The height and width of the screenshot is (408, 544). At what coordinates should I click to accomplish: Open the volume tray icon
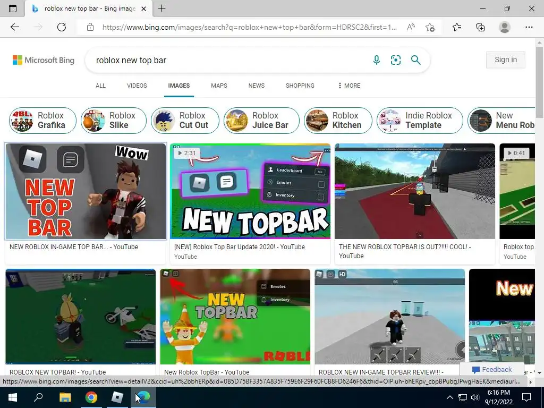tap(475, 397)
